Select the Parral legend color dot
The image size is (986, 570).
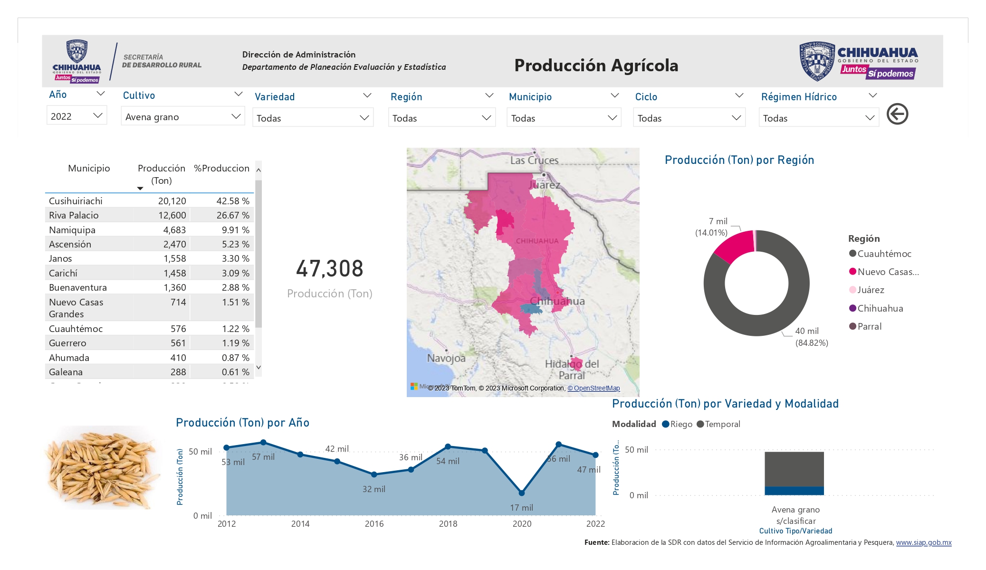[x=852, y=326]
